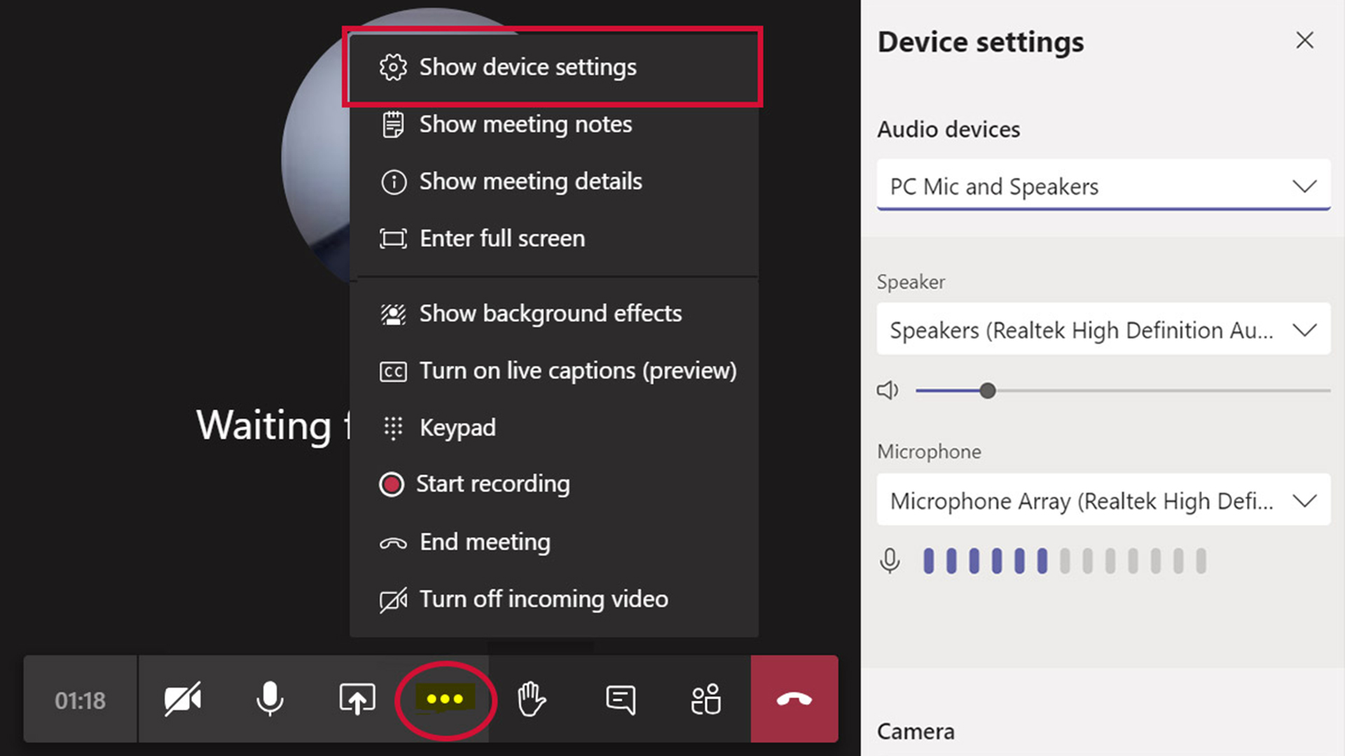Click the raise hand icon
Screen dimensions: 1345x756
[x=532, y=699]
